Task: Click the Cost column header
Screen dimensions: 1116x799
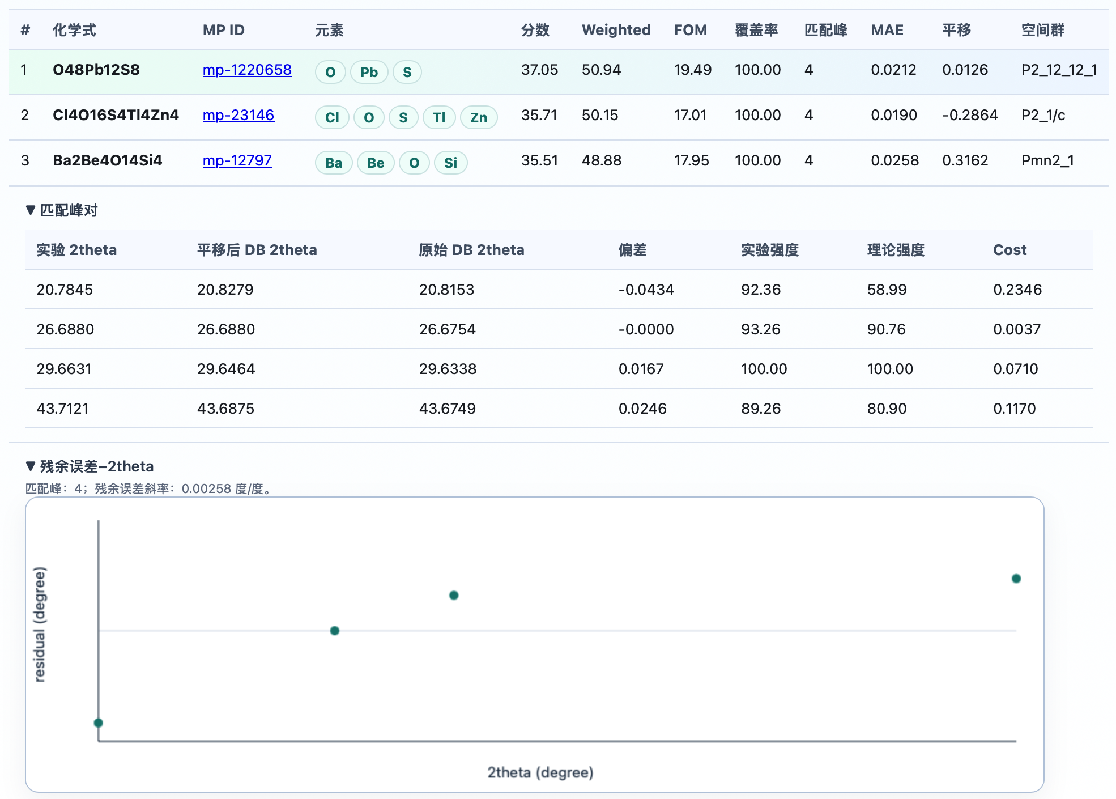Action: click(x=1009, y=250)
